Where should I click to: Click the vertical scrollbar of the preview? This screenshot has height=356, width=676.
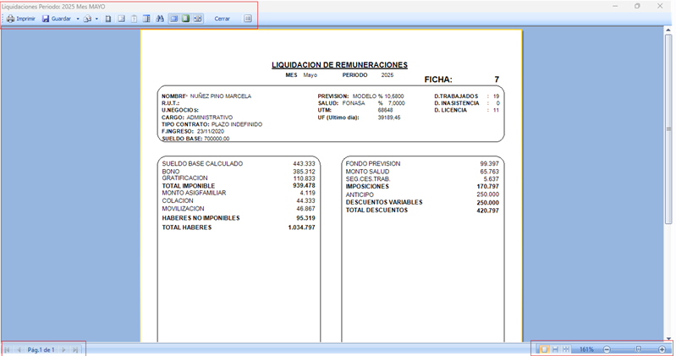[668, 129]
